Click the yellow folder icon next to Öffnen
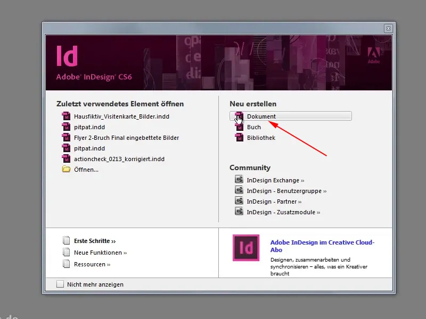The width and height of the screenshot is (426, 319). 66,169
